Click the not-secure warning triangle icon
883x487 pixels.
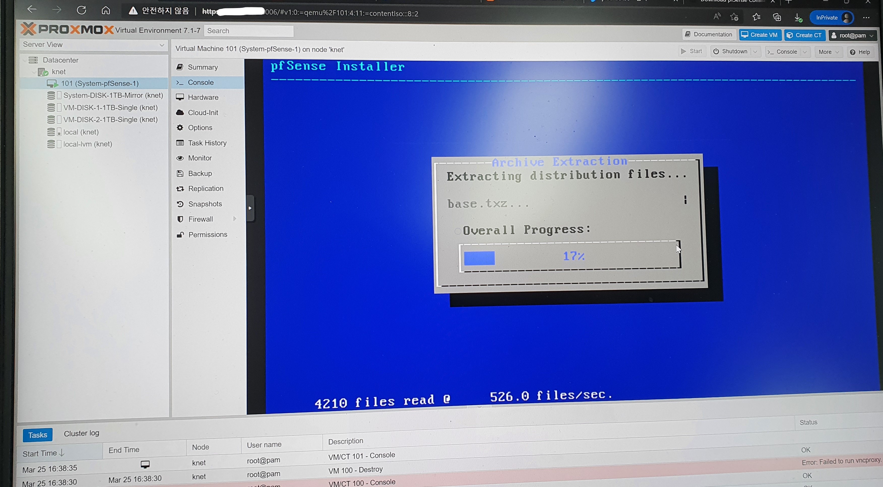(133, 11)
